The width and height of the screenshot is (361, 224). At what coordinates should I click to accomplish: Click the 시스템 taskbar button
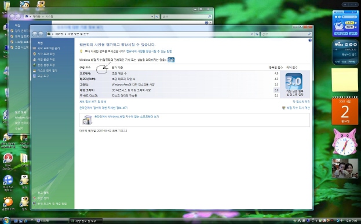click(52, 221)
